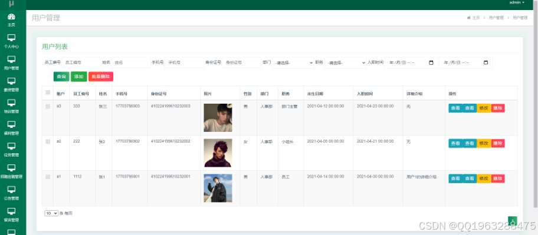Open the photo thumbnail of 张1
This screenshot has height=235, width=538.
coord(218,188)
